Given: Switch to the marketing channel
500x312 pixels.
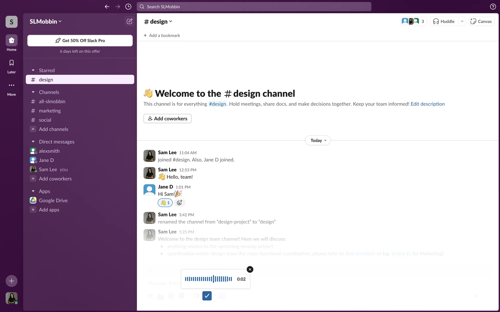Looking at the screenshot, I should [50, 111].
